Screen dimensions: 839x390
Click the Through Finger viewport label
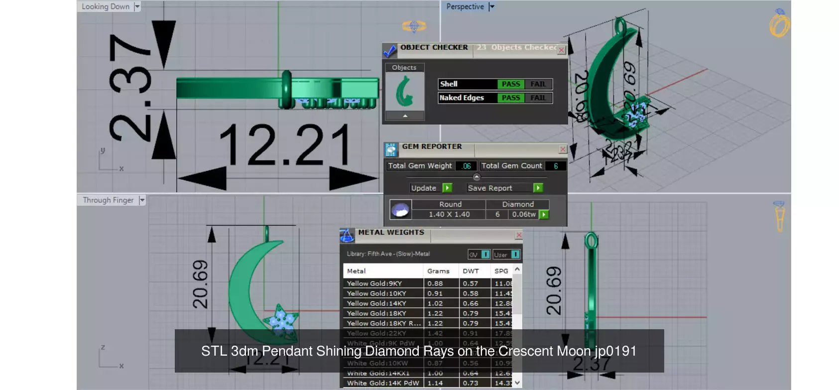[108, 200]
